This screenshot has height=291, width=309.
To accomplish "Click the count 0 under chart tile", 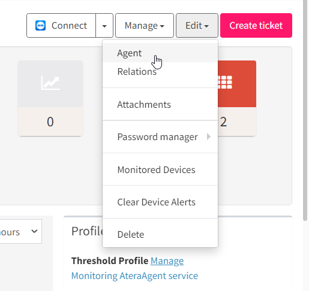I will (x=50, y=122).
